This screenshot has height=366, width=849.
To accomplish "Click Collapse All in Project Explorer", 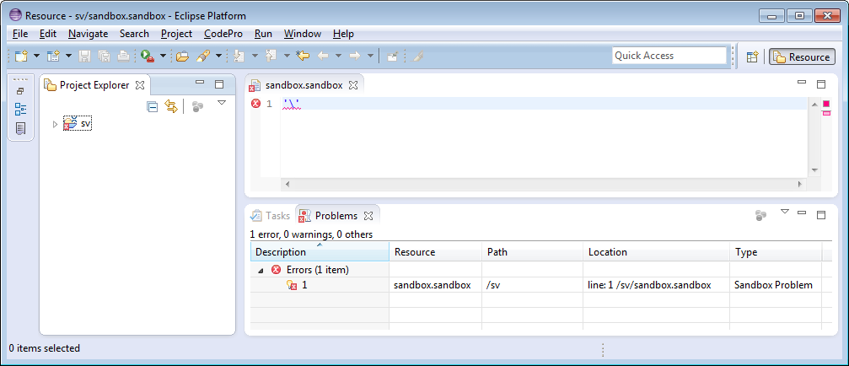I will pyautogui.click(x=153, y=106).
